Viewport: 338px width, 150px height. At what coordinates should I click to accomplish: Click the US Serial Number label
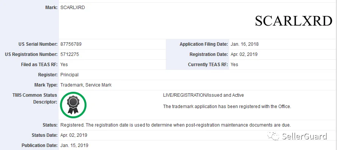(x=38, y=44)
